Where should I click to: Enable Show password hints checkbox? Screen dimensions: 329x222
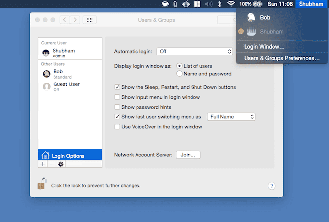pos(117,107)
